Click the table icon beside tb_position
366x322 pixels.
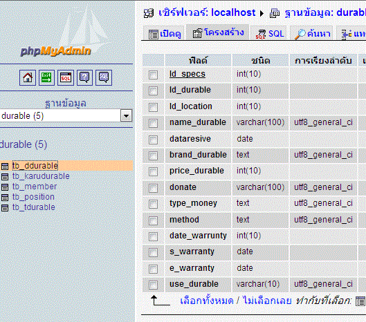click(5, 197)
